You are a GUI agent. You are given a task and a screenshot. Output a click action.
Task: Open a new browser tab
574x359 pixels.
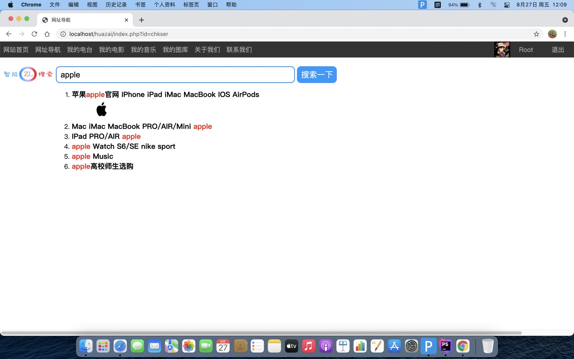click(142, 20)
